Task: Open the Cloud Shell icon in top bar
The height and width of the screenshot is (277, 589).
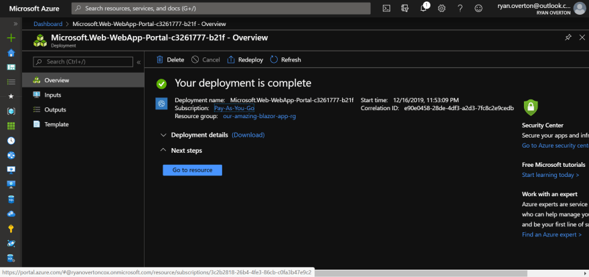Action: 386,8
